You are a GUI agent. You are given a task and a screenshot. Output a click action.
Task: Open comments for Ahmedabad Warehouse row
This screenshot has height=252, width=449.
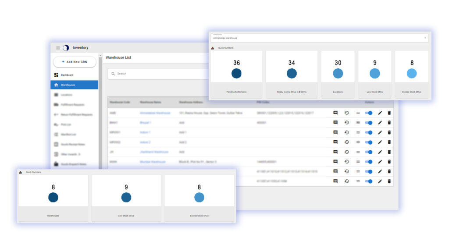point(335,113)
